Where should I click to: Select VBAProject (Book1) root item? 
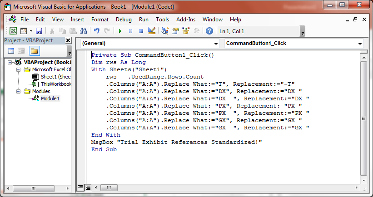click(x=48, y=62)
